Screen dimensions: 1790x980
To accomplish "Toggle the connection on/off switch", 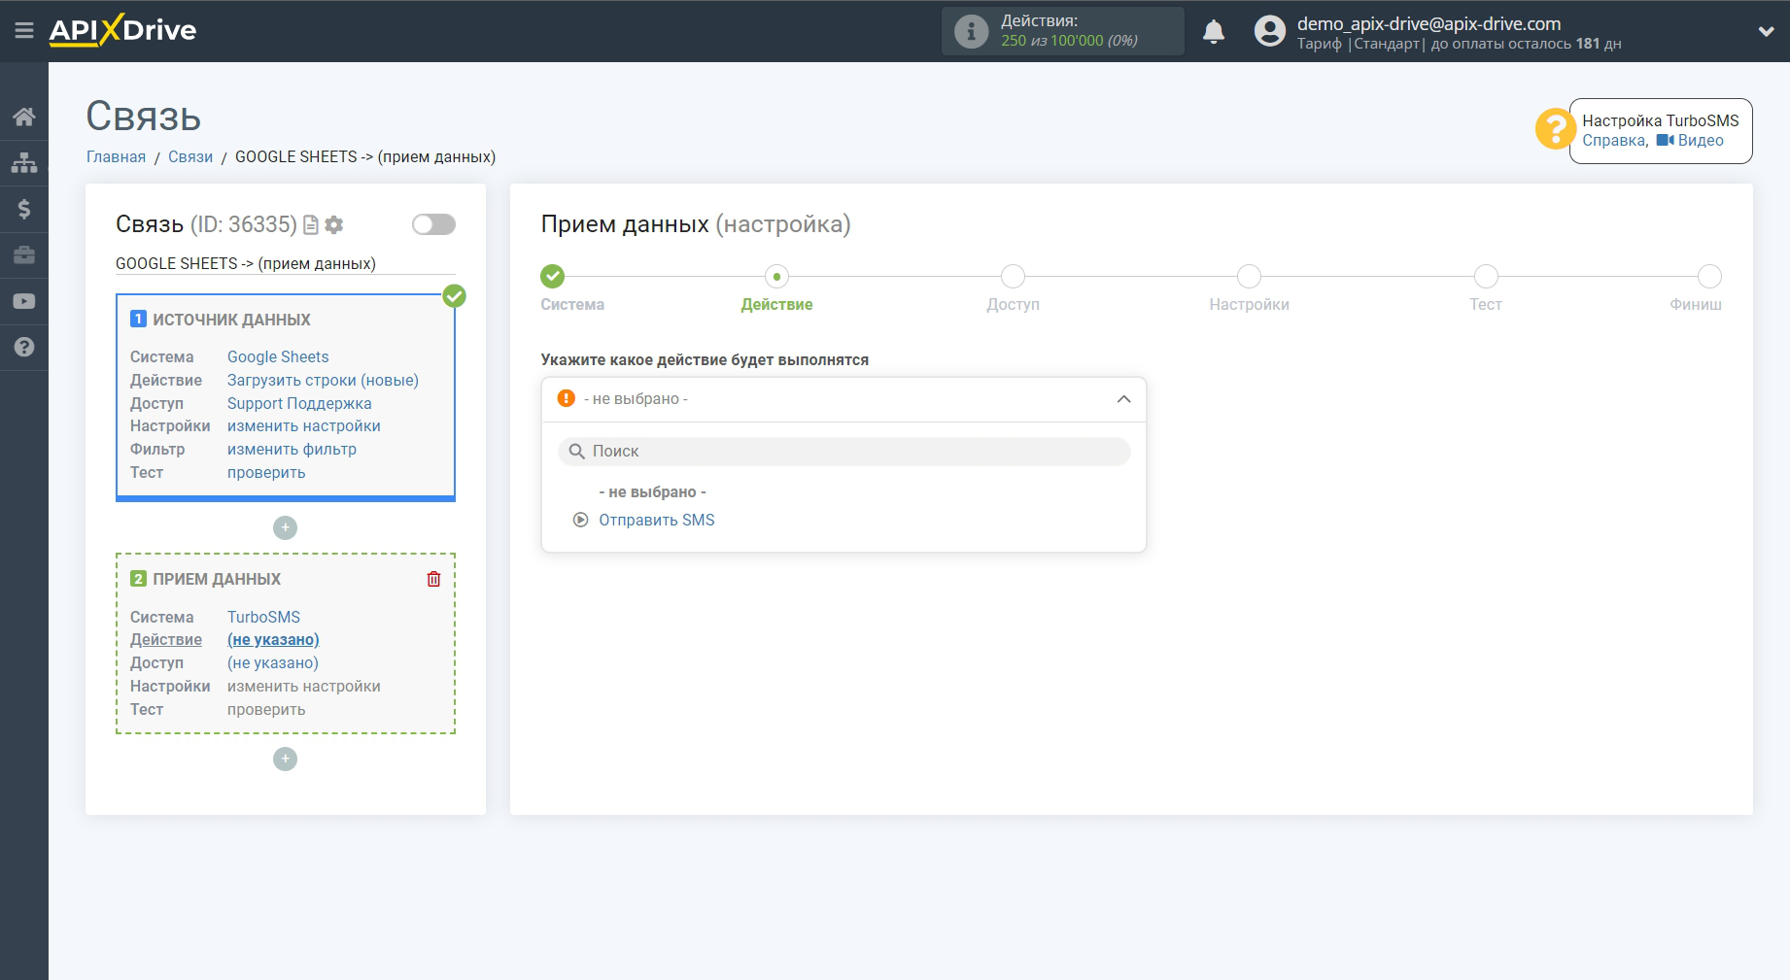I will coord(433,224).
